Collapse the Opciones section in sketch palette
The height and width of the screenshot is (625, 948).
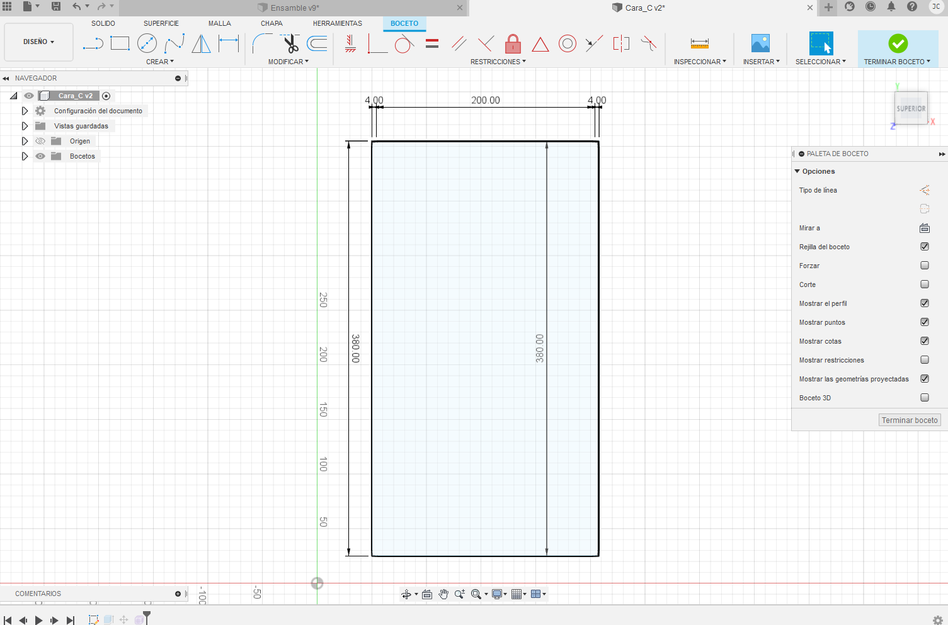point(797,171)
